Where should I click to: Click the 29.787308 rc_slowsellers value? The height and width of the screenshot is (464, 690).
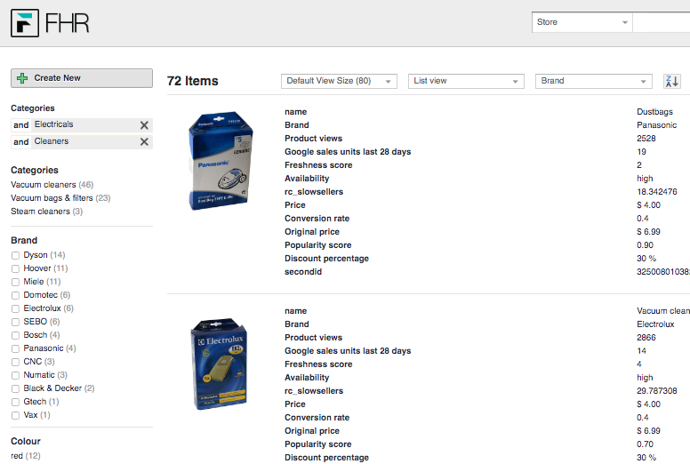tap(657, 390)
